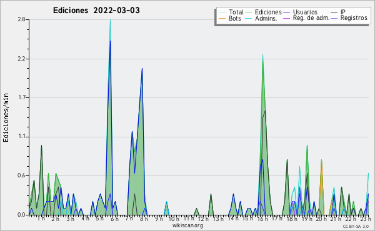Click the '13 h' x-axis tick label
The height and width of the screenshot is (231, 375).
click(x=218, y=219)
